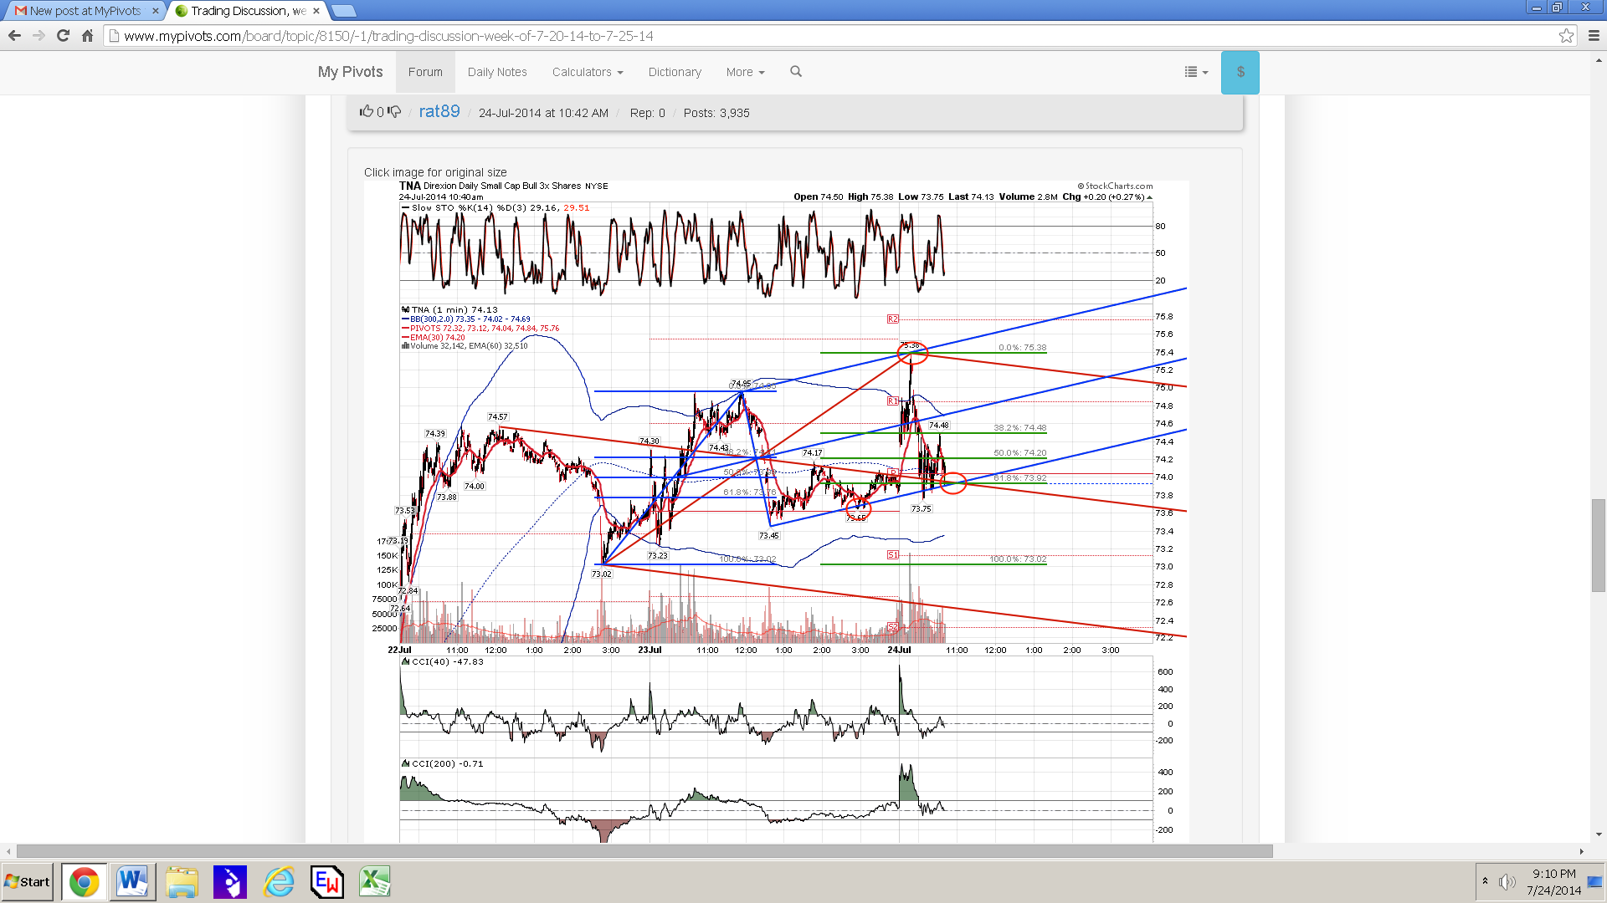Click the browser Forward arrow
Viewport: 1607px width, 903px height.
pyautogui.click(x=39, y=36)
